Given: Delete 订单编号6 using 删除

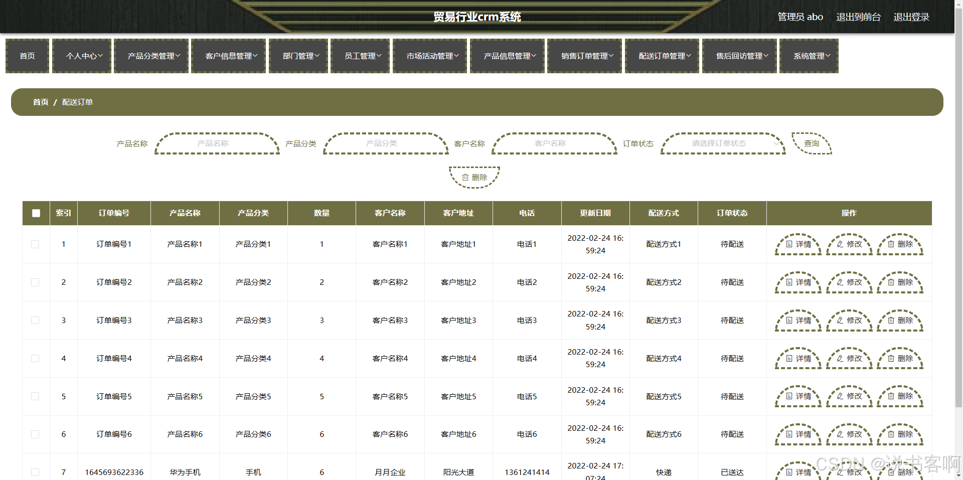Looking at the screenshot, I should (x=900, y=434).
